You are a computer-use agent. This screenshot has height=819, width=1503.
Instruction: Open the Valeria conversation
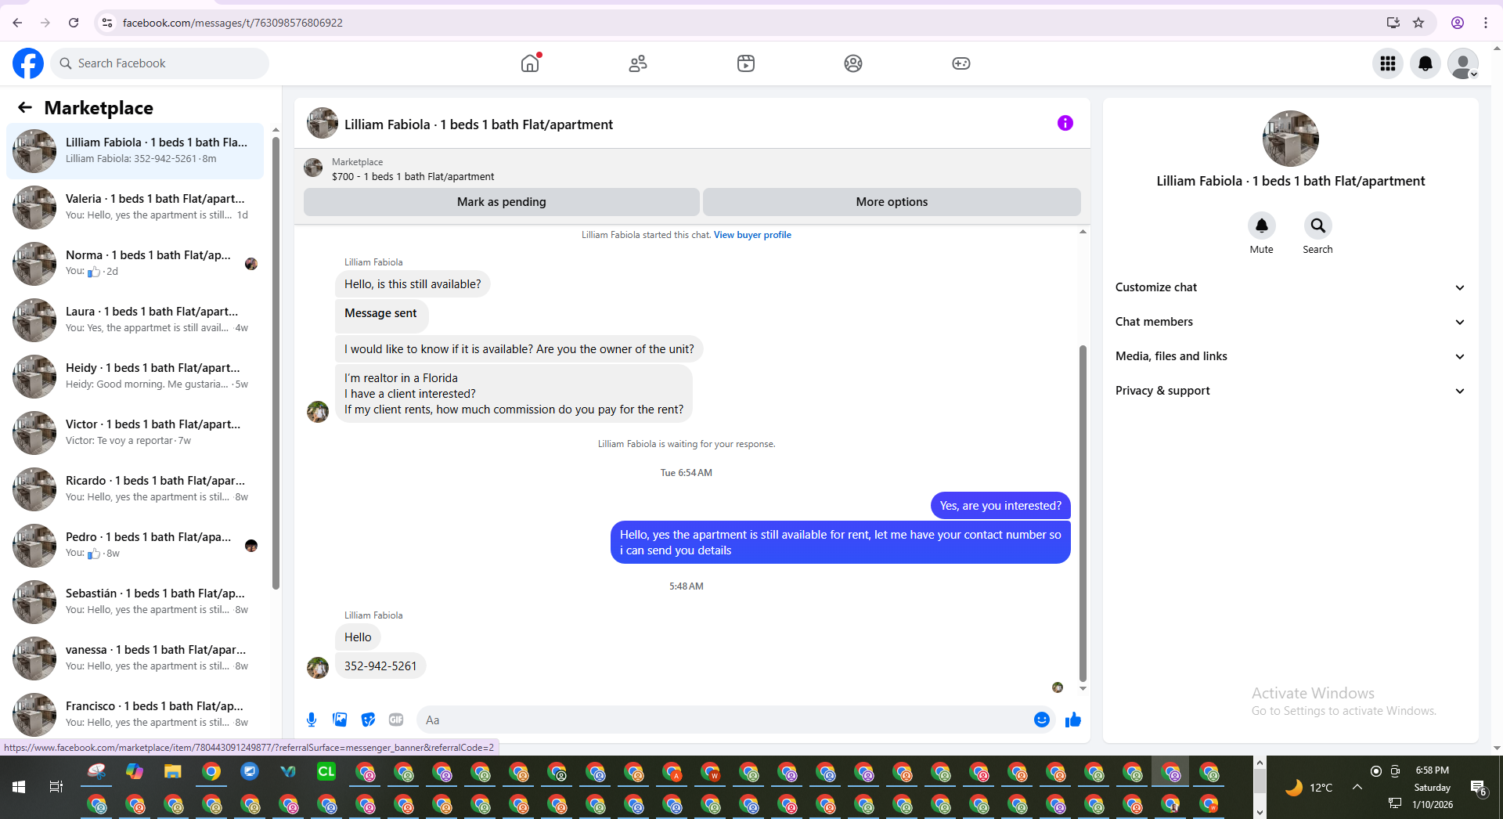(135, 207)
